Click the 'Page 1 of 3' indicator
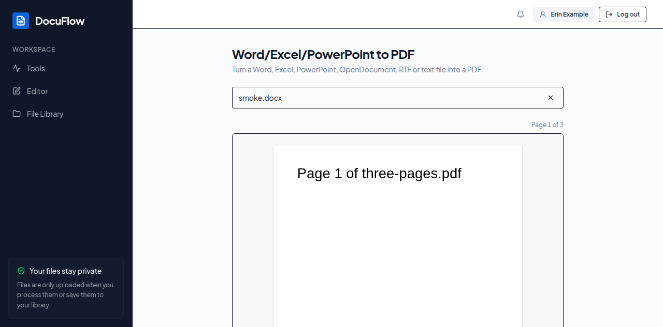The height and width of the screenshot is (327, 663). [547, 124]
